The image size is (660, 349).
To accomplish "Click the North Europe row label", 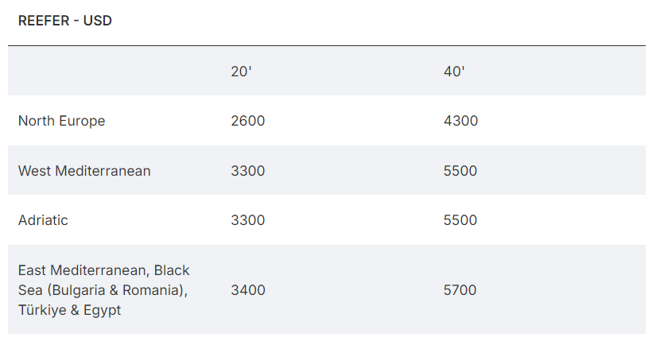I will 61,121.
